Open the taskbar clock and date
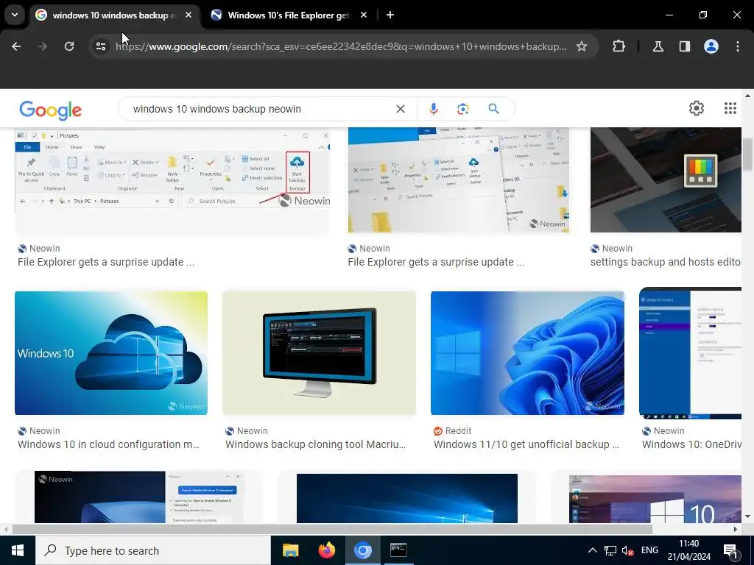Image resolution: width=754 pixels, height=565 pixels. [688, 550]
